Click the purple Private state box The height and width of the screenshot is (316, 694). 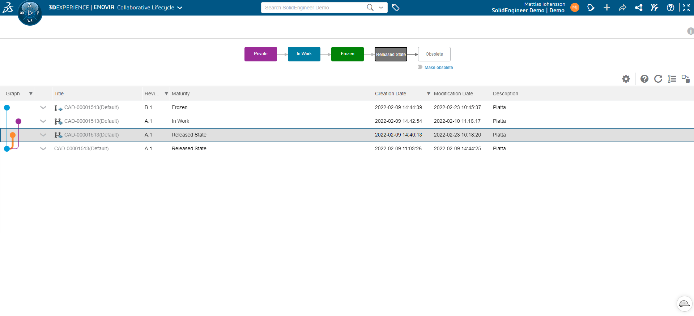[260, 54]
